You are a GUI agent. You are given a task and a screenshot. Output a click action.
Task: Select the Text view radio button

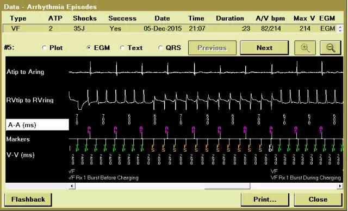click(x=122, y=48)
